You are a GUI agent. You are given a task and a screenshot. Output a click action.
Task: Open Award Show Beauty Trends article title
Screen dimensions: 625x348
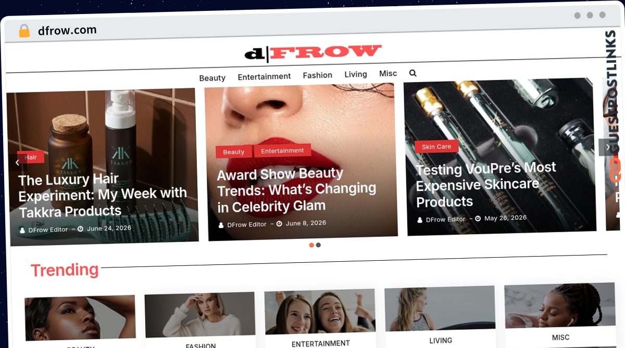coord(296,190)
